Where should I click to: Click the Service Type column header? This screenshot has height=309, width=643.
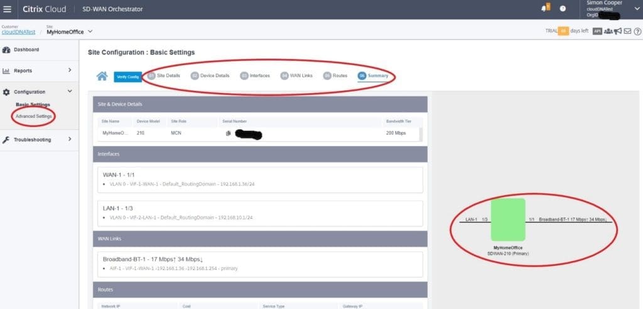(274, 306)
